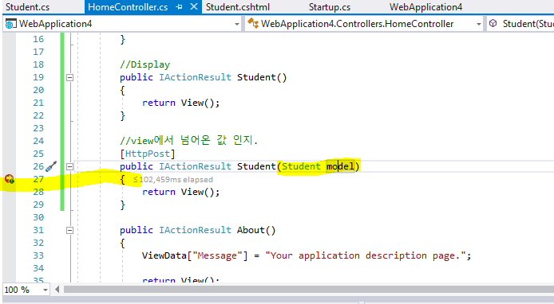Click line number 19

pos(38,77)
